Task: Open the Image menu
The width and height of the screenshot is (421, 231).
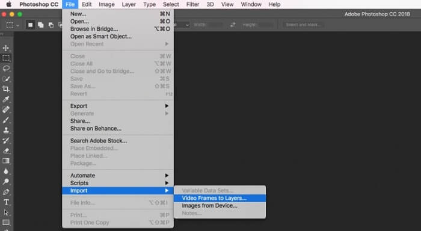Action: [x=106, y=4]
